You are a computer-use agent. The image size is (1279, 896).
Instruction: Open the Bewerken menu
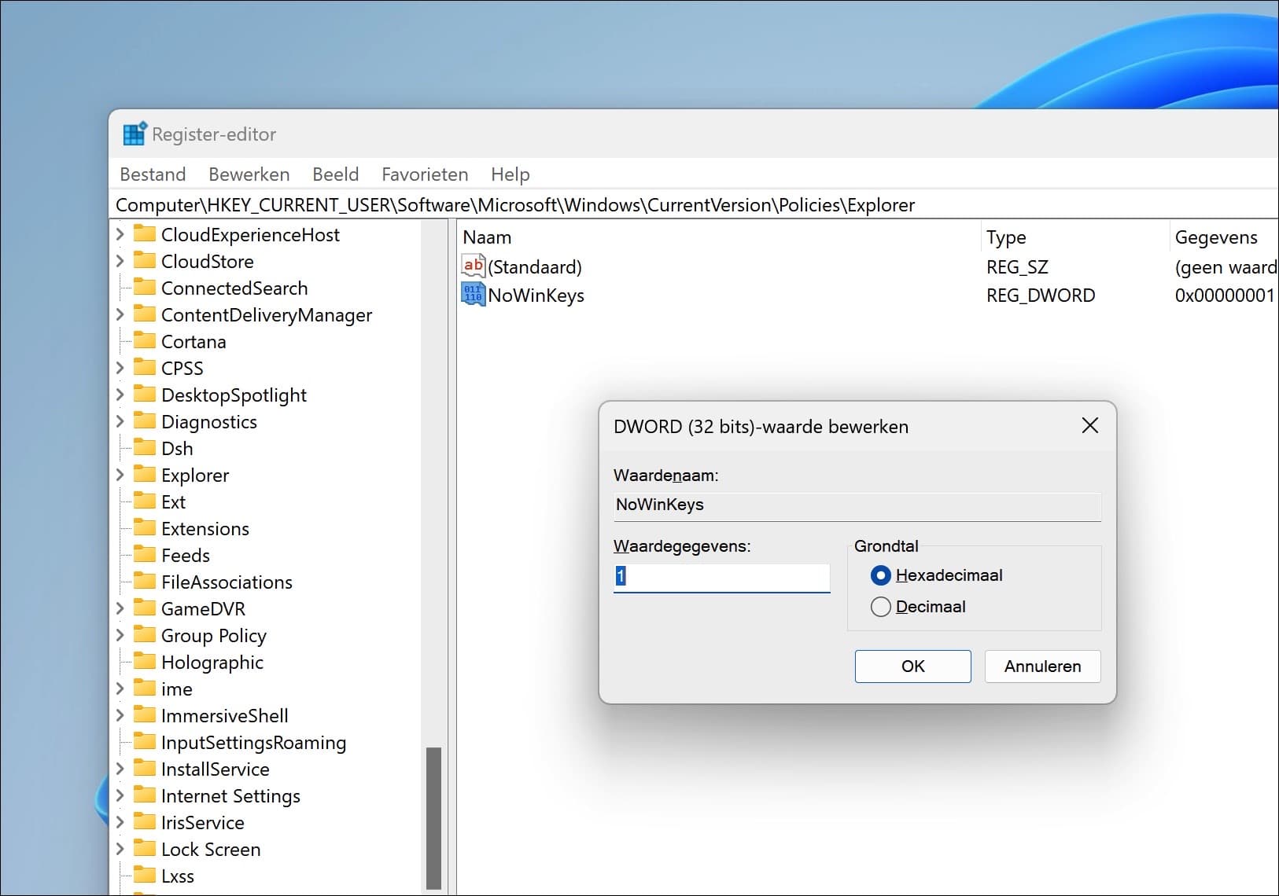tap(249, 174)
